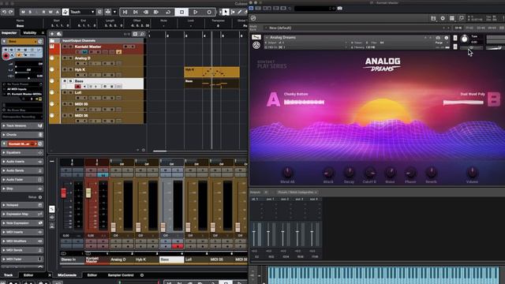Toggle Kontakt rack view grid icon

(452, 18)
